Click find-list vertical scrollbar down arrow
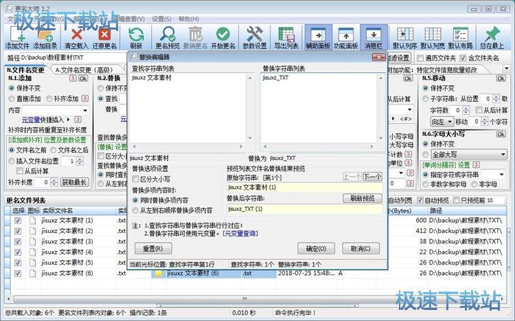The height and width of the screenshot is (321, 515). pos(250,138)
